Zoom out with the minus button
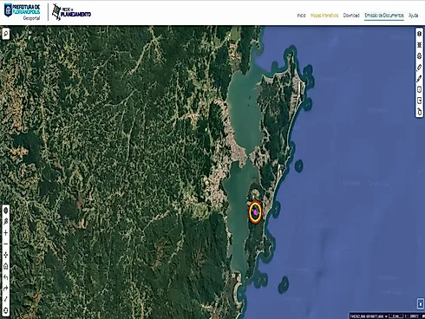The image size is (425, 319). [x=6, y=244]
